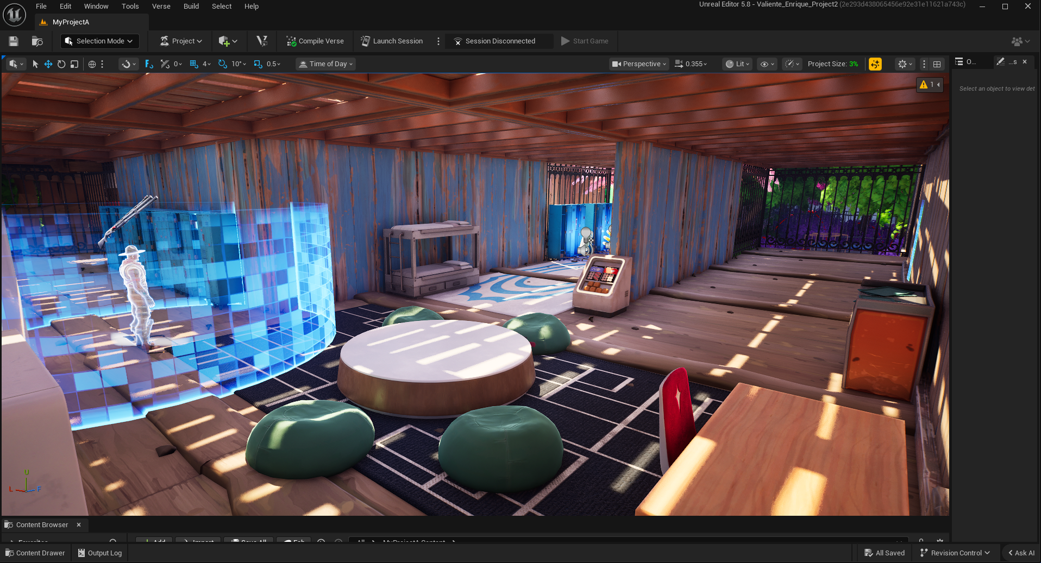
Task: Open the Lit view mode dropdown
Action: [x=738, y=64]
